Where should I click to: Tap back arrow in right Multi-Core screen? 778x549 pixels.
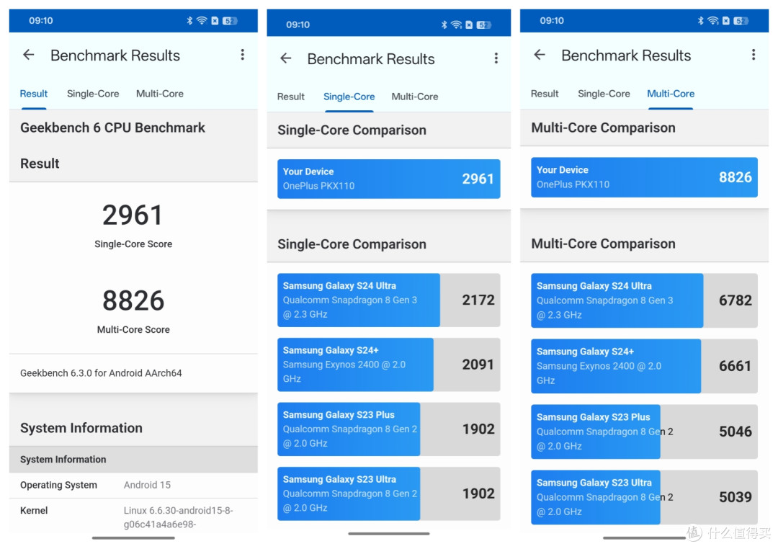pos(540,55)
